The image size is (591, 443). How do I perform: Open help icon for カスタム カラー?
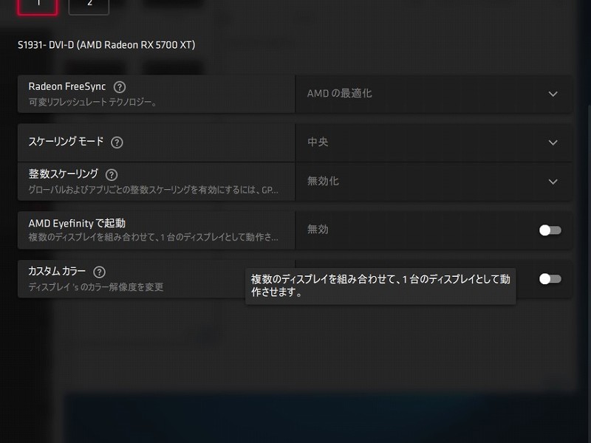(100, 272)
